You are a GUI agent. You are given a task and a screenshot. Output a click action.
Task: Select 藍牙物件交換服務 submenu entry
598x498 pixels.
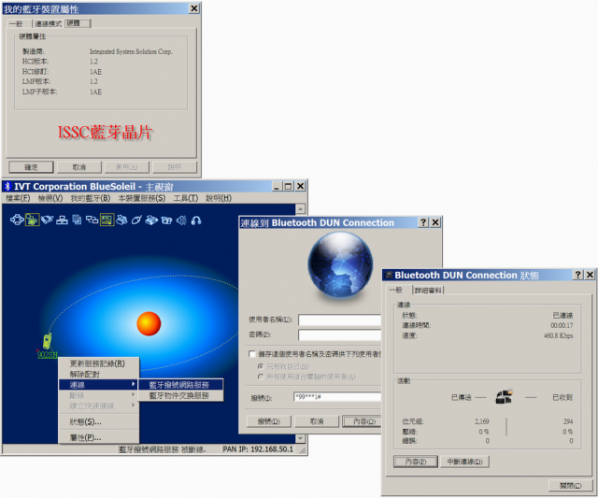pyautogui.click(x=180, y=395)
